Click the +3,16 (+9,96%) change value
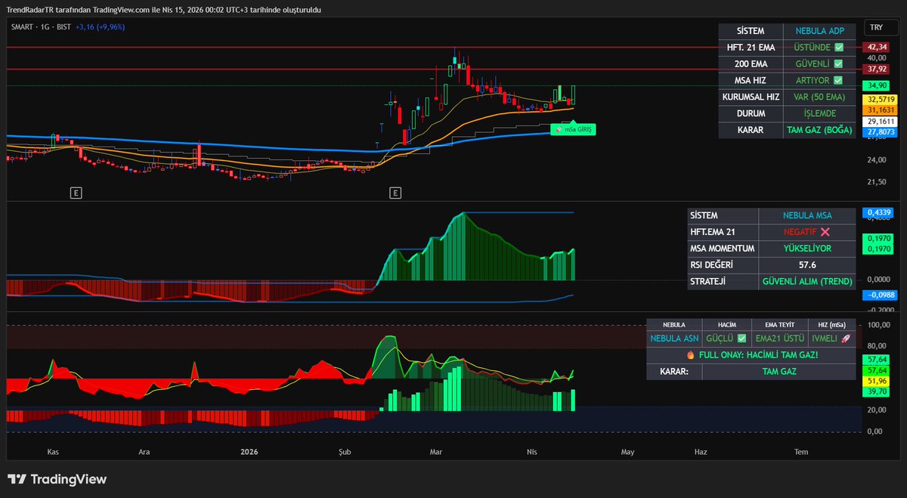The image size is (907, 498). (x=100, y=26)
